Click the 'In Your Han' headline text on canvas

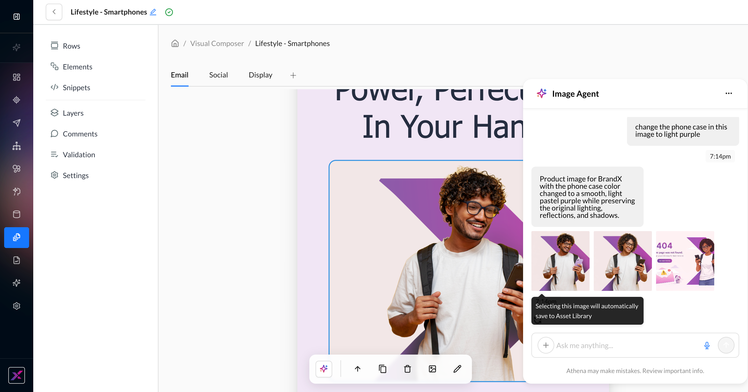click(x=443, y=126)
